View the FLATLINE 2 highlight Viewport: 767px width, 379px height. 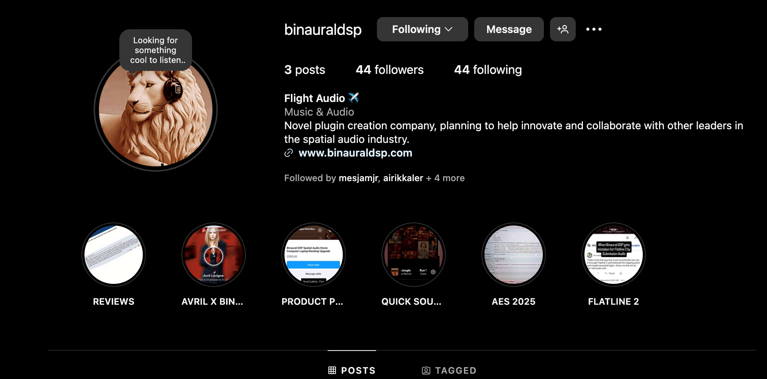tap(614, 255)
